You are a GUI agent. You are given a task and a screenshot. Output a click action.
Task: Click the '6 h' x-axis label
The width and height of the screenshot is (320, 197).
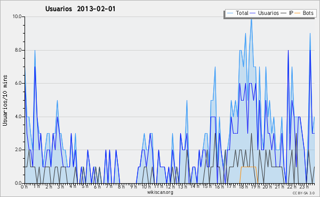[97, 186]
